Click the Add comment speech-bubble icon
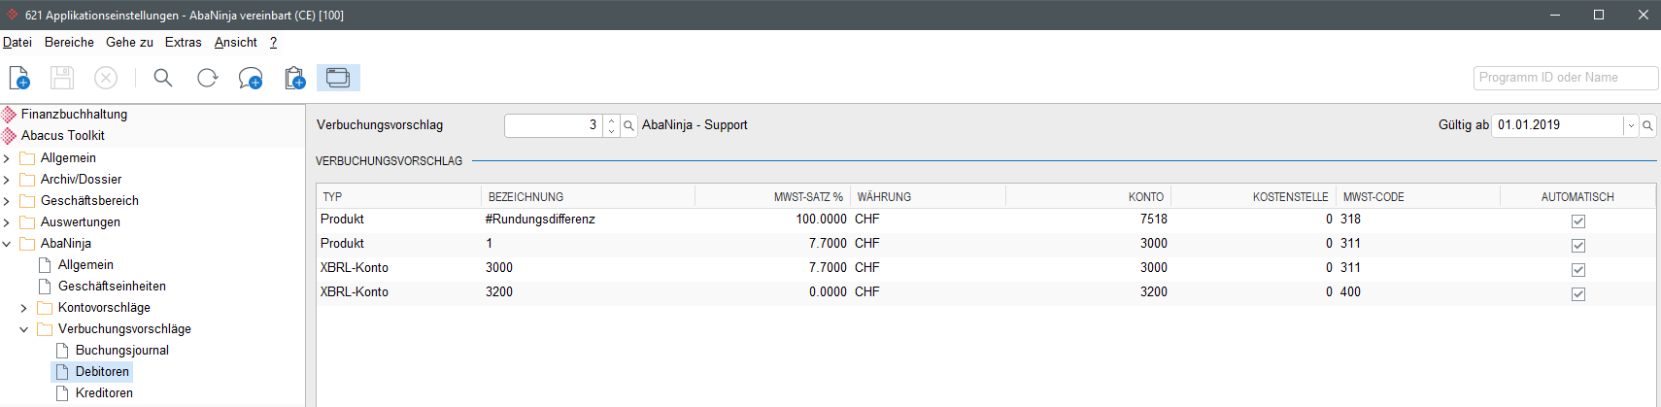 (251, 78)
